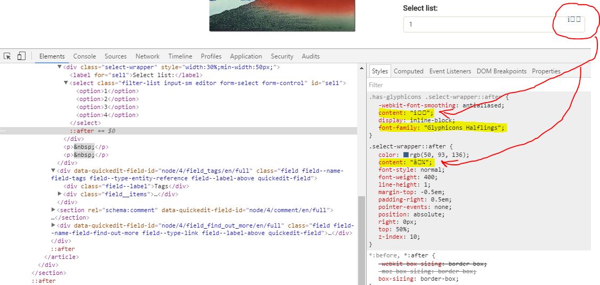Show the Computed styles tab
The width and height of the screenshot is (600, 285).
(408, 71)
